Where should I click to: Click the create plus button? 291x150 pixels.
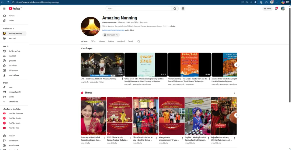pos(268,9)
